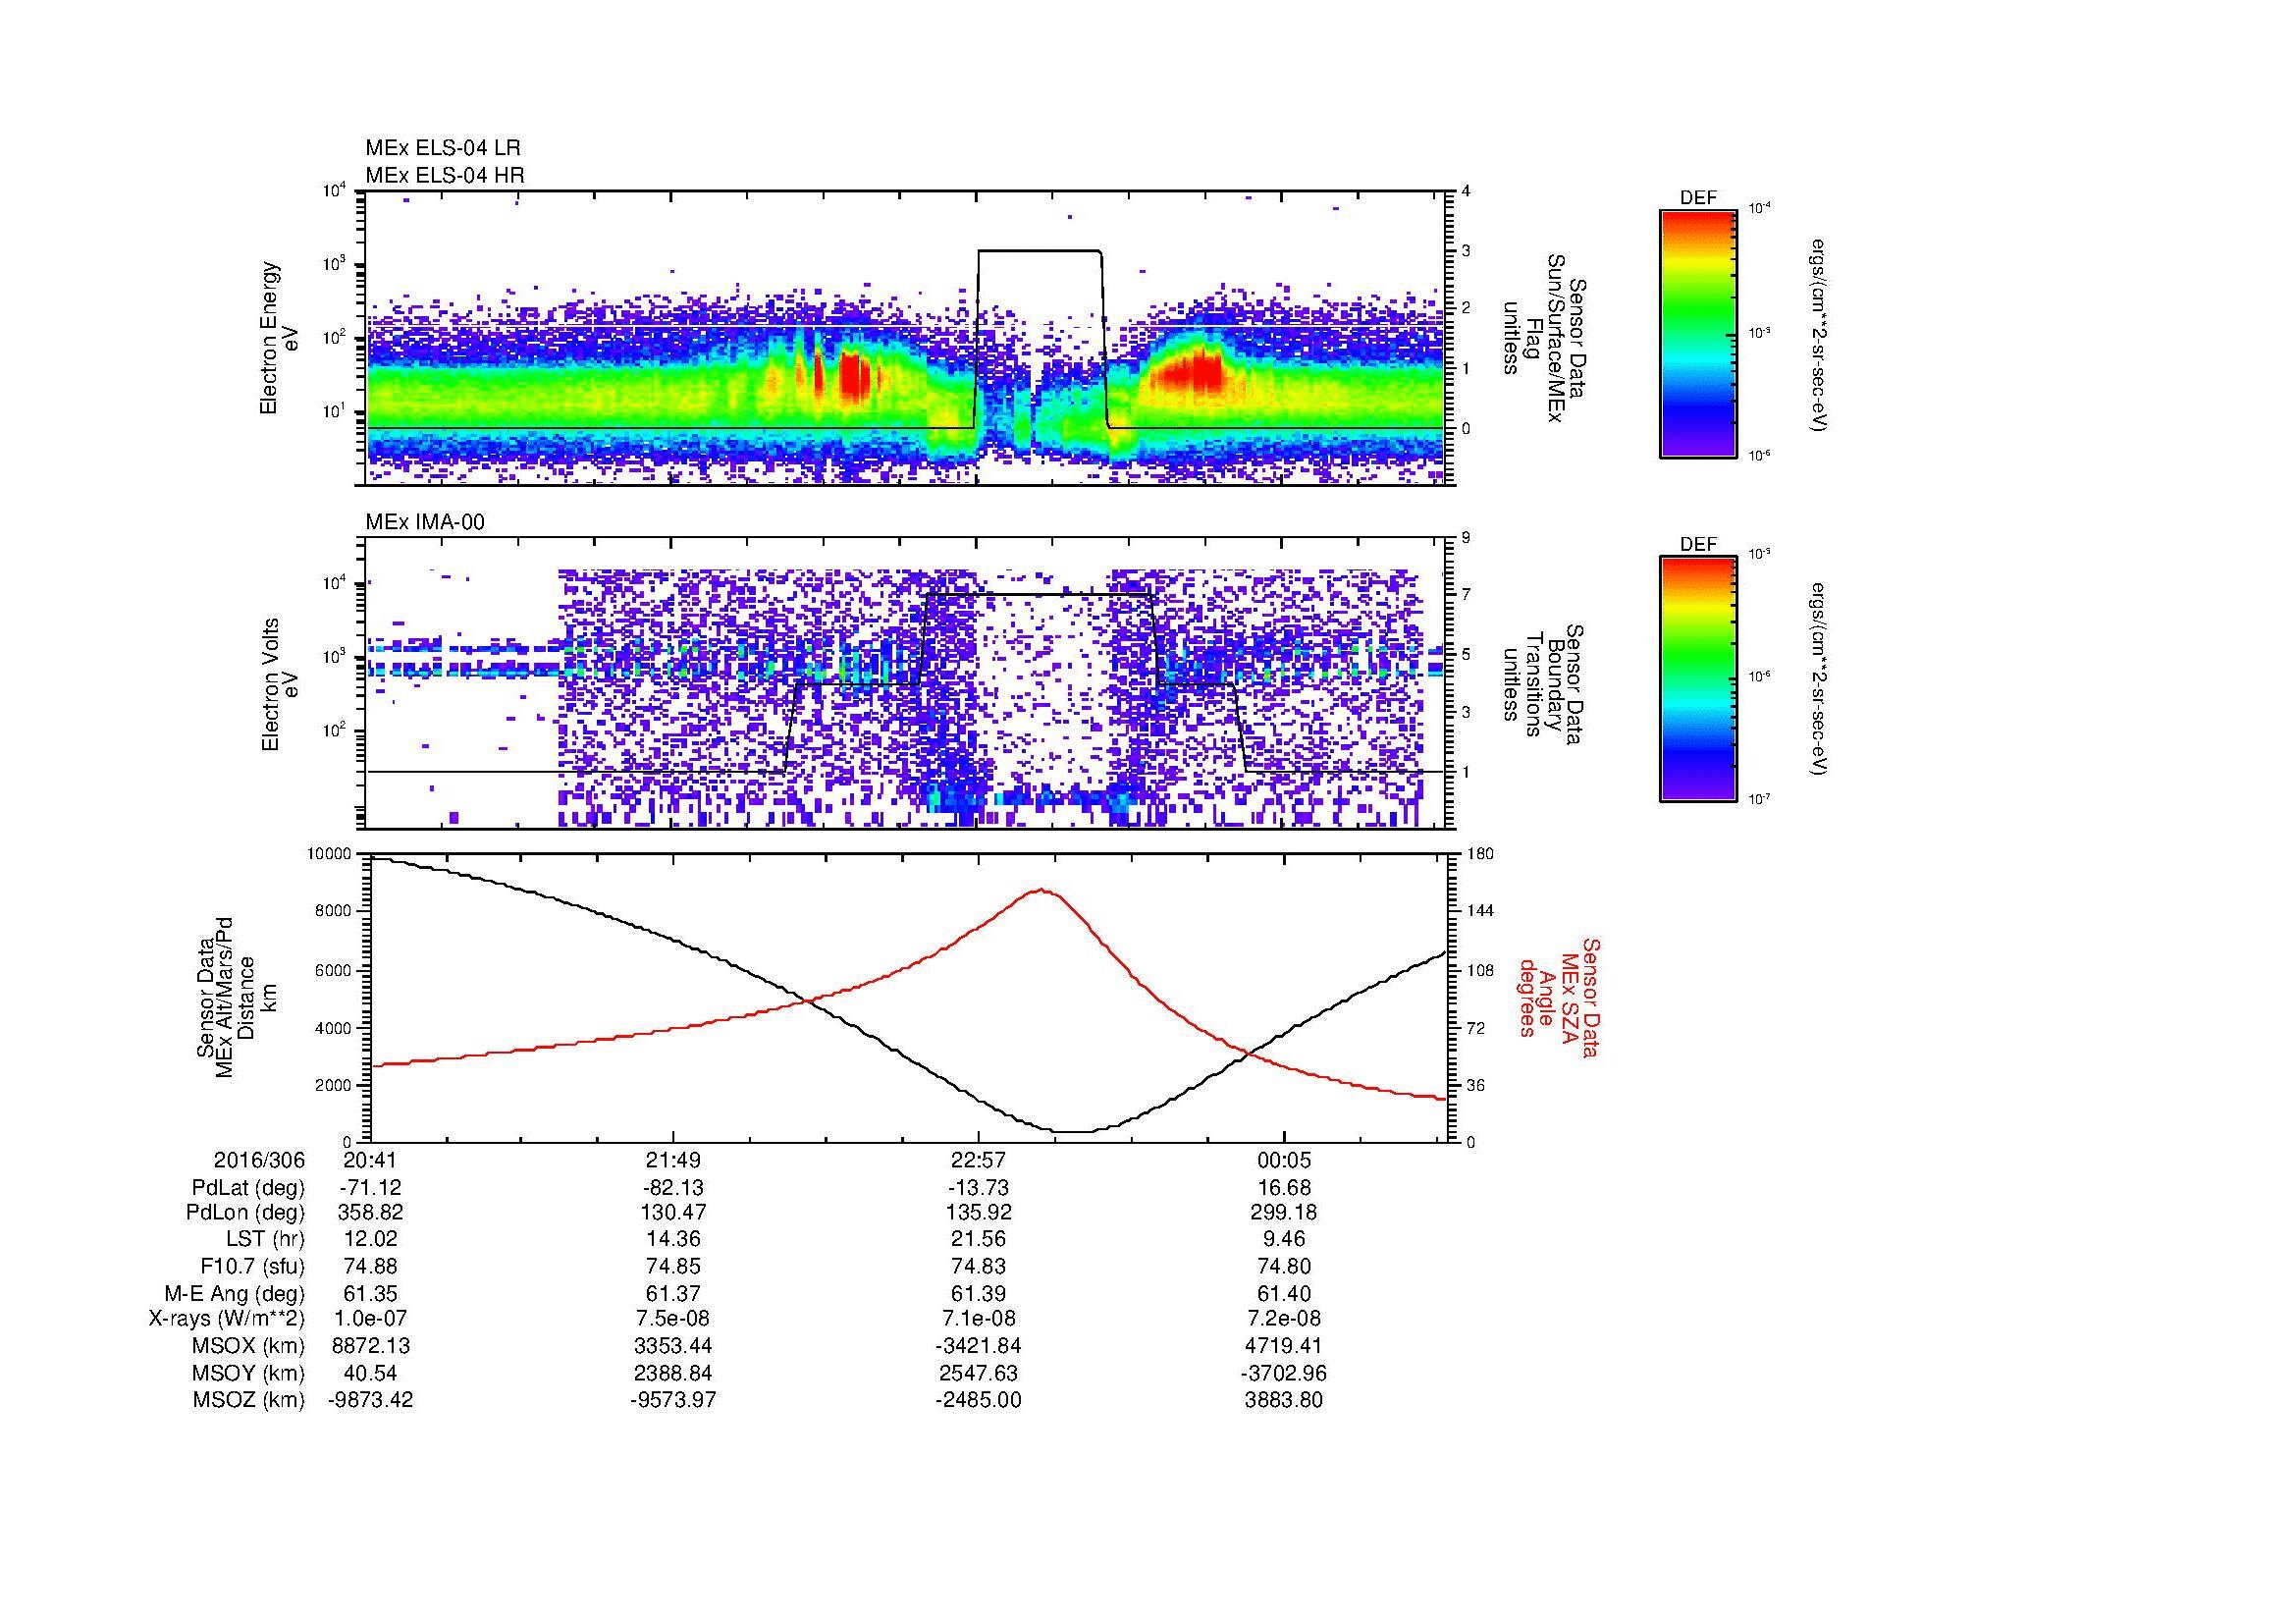
Task: Click the peak of the red SZA curve
Action: 1042,889
